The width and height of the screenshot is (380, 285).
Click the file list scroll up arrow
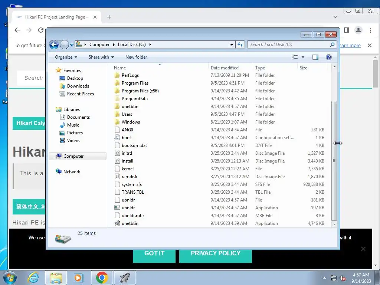pos(334,66)
